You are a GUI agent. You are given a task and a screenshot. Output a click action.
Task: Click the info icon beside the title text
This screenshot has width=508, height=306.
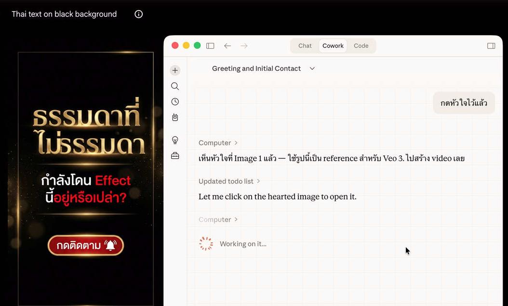tap(138, 14)
